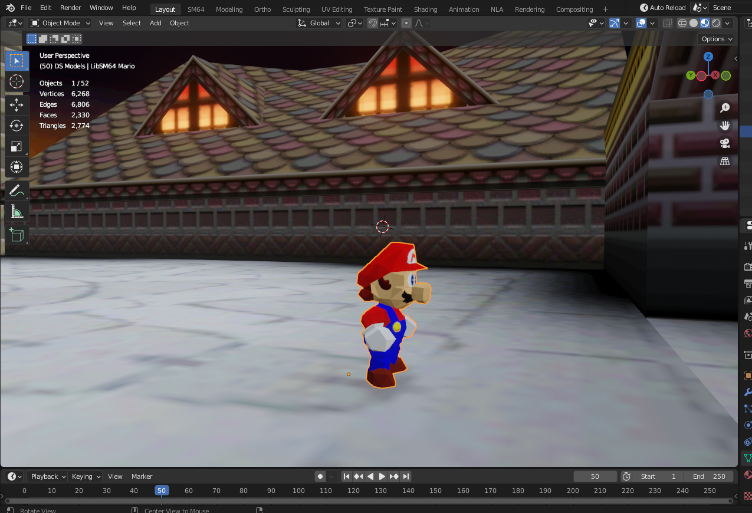Switch to the Shading workspace tab
Viewport: 752px width, 513px height.
[425, 9]
